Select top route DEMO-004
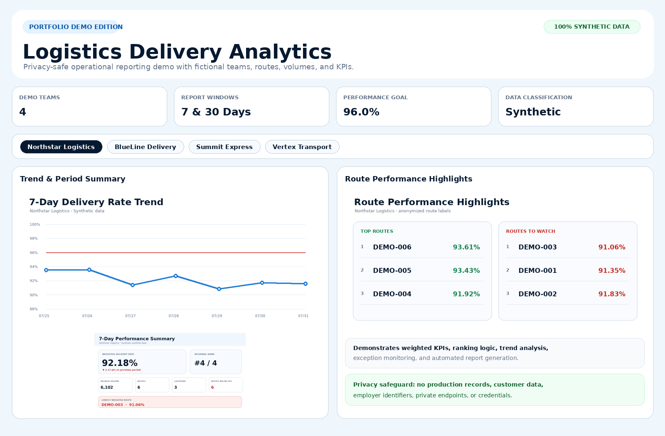 (x=422, y=294)
